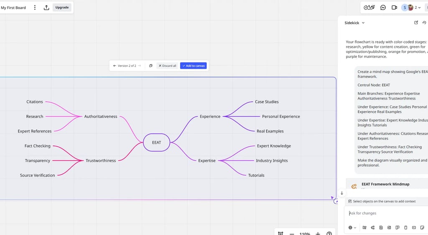Zoom in with the plus button
Image resolution: width=428 pixels, height=235 pixels.
(x=318, y=234)
